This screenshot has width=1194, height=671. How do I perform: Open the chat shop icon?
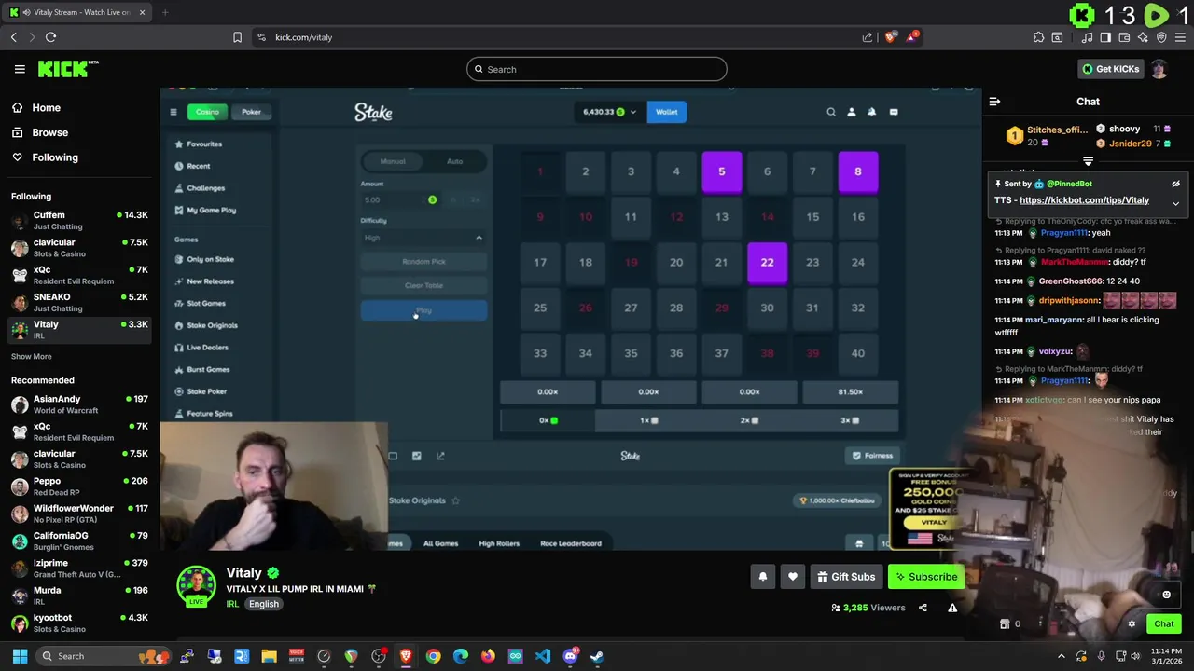(x=1005, y=624)
